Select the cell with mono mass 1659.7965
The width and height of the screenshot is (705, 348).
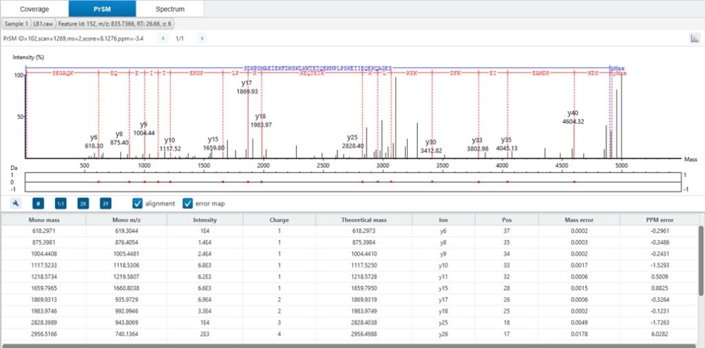coord(43,289)
